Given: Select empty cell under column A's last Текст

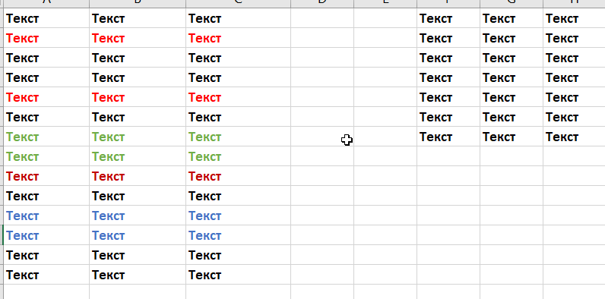Looking at the screenshot, I should (46, 291).
